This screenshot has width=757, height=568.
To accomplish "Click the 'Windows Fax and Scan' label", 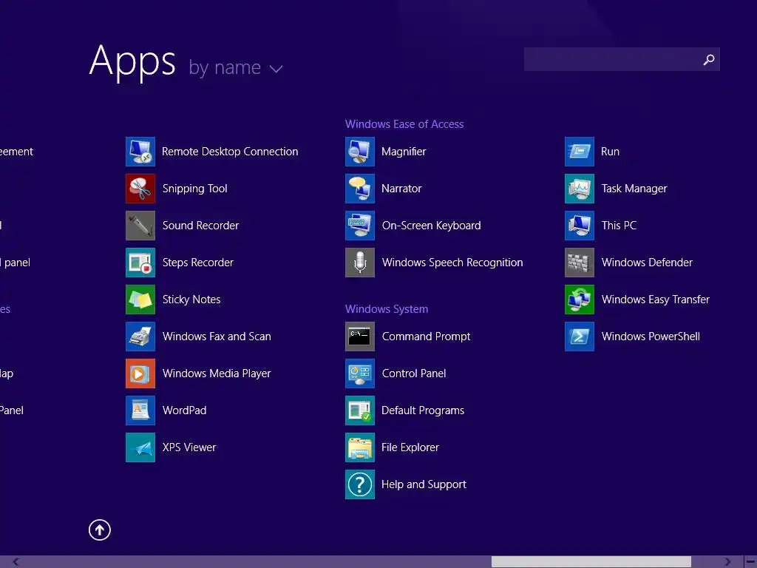I will click(x=217, y=337).
